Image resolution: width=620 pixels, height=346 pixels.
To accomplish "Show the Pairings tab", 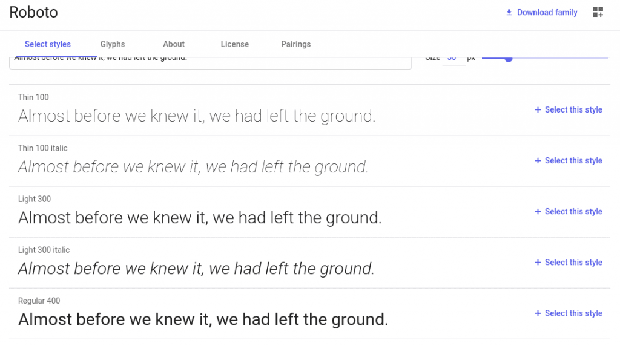I will [x=296, y=44].
